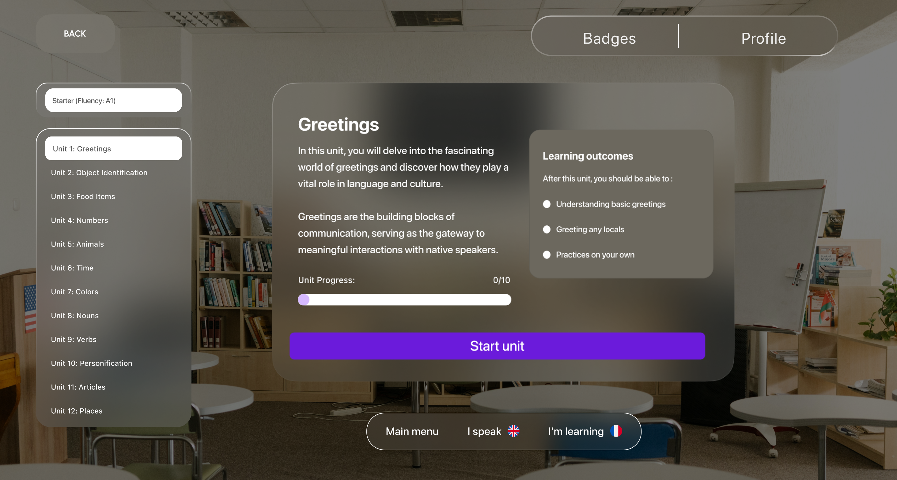Select Unit 5 Animals from sidebar
897x480 pixels.
(x=78, y=244)
